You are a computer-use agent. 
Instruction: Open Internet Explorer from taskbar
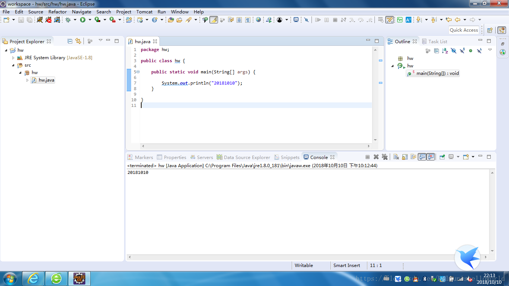point(34,278)
